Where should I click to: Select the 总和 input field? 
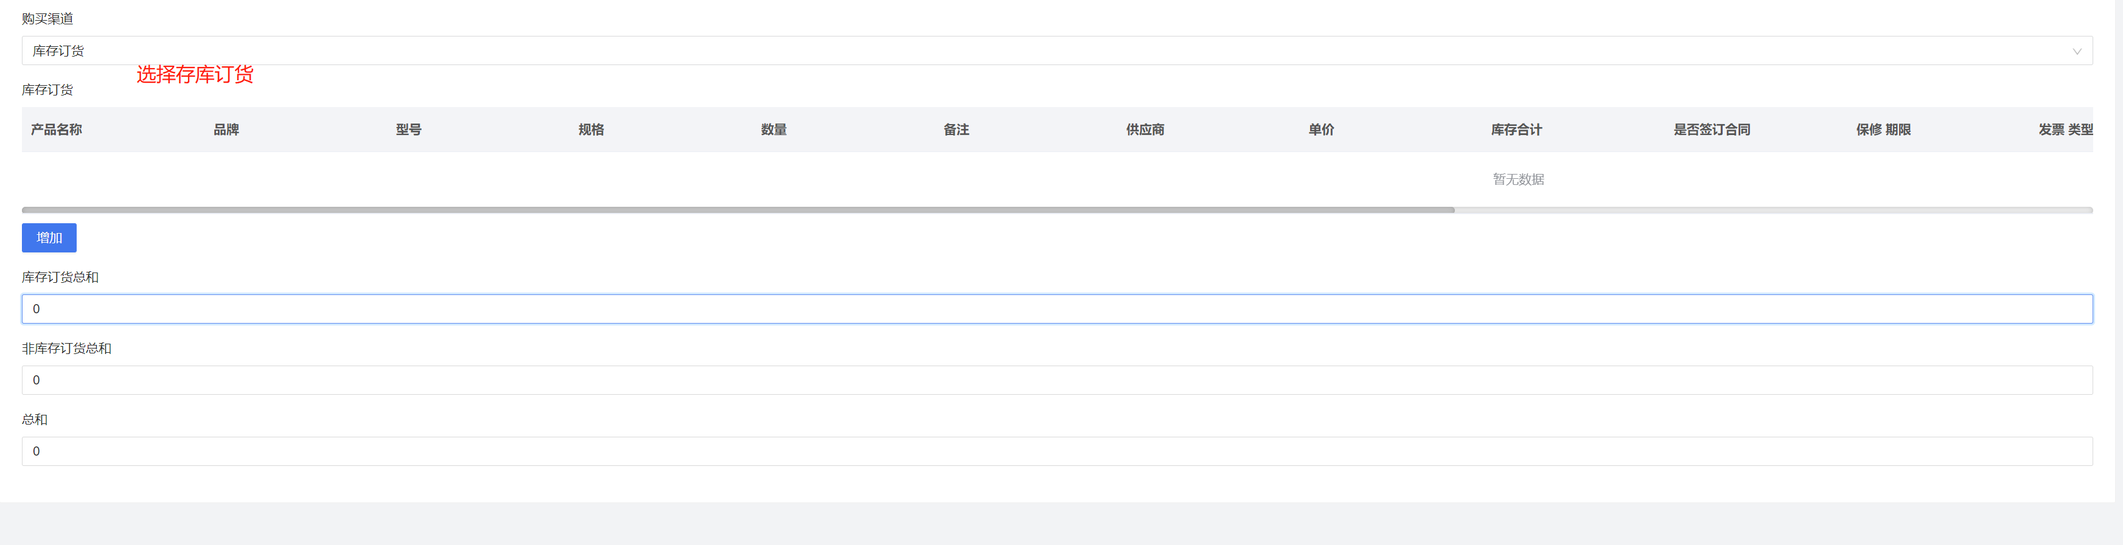click(1056, 450)
